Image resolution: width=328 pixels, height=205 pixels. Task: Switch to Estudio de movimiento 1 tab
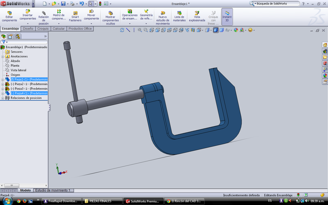point(53,190)
